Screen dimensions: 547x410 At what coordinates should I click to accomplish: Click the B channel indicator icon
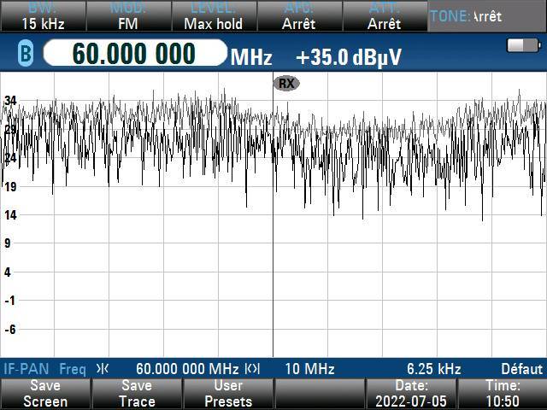(x=26, y=55)
